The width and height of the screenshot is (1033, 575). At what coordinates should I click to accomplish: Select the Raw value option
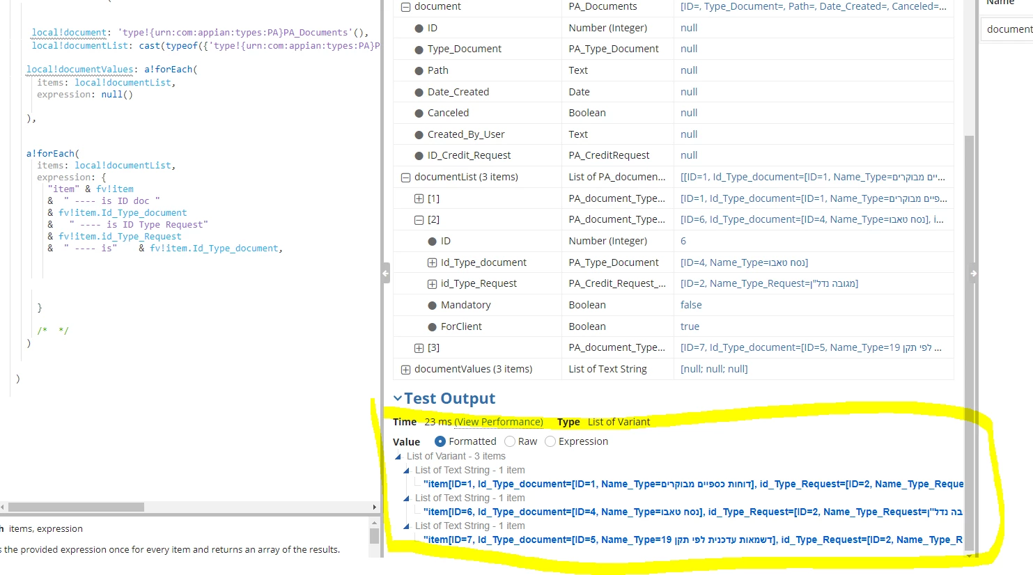(x=510, y=441)
